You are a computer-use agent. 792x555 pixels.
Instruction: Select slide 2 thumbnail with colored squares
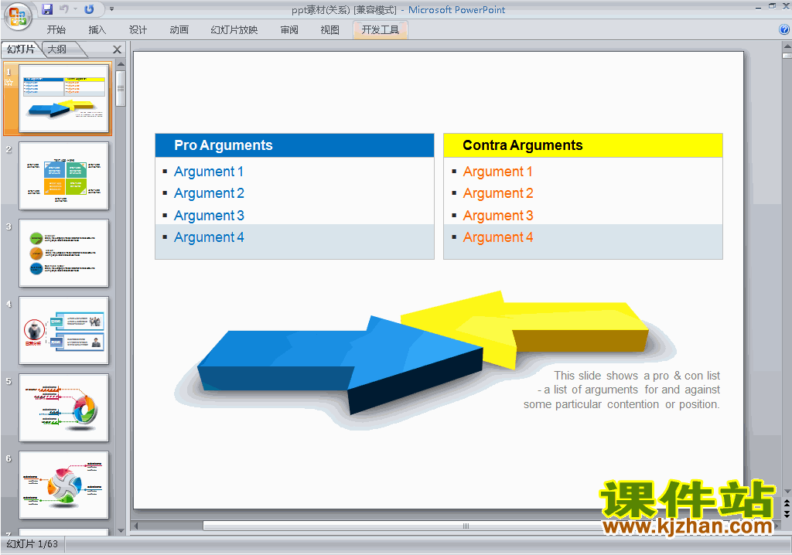(63, 175)
